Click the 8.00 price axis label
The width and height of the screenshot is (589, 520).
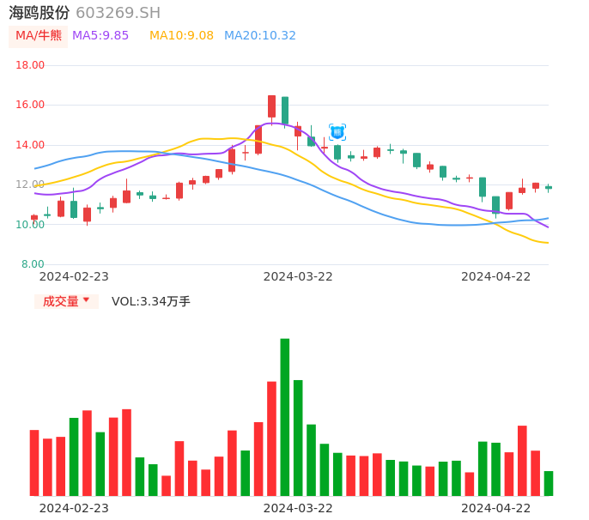point(33,264)
